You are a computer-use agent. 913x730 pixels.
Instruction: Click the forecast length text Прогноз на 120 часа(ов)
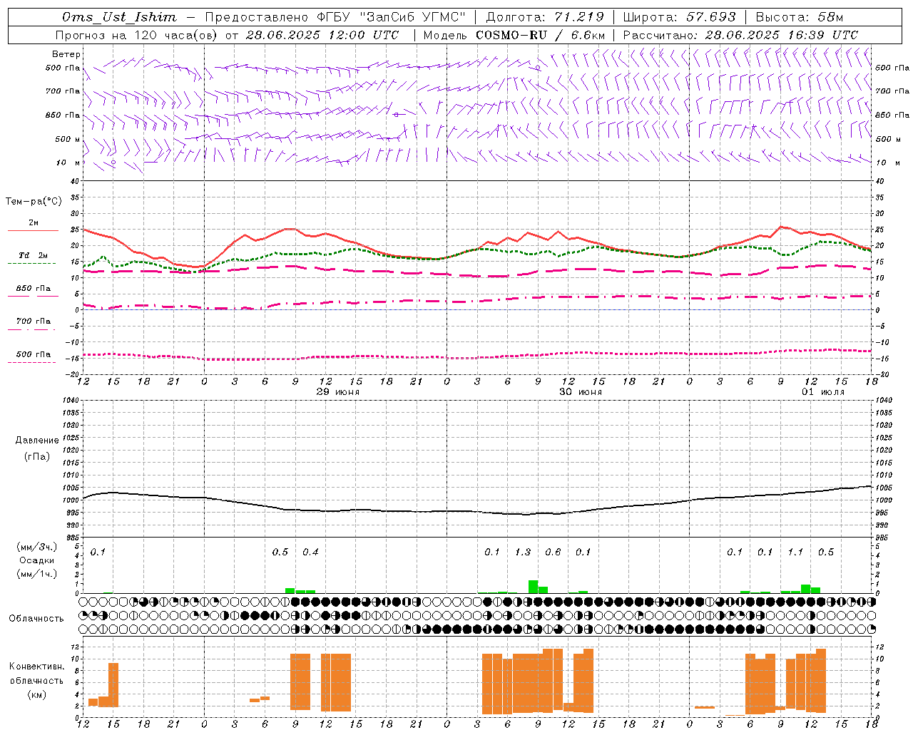point(138,35)
